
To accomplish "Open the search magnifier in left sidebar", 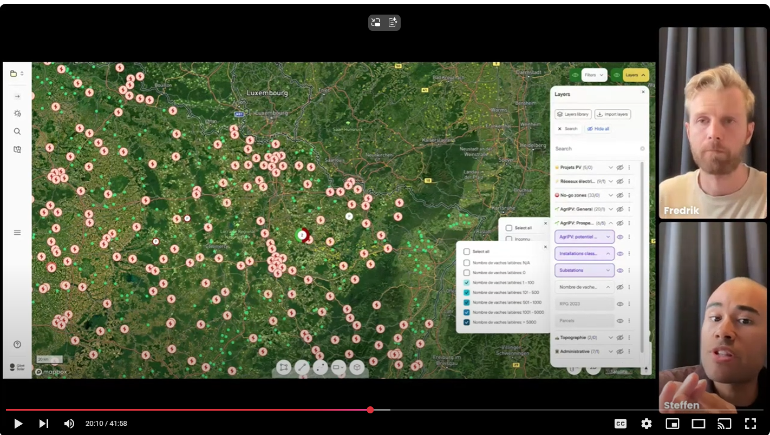I will coord(17,131).
